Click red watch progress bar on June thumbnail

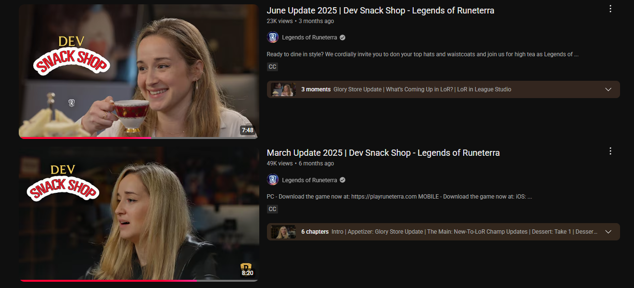(x=85, y=138)
